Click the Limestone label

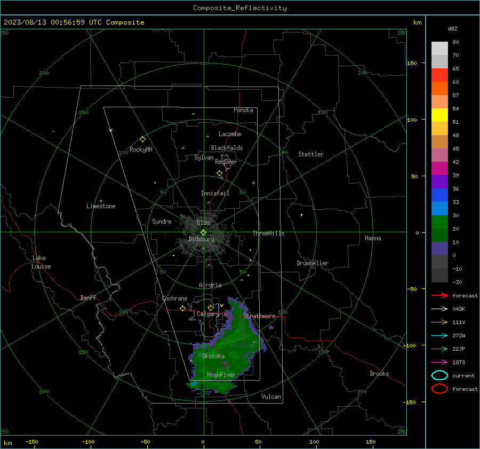[x=101, y=206]
